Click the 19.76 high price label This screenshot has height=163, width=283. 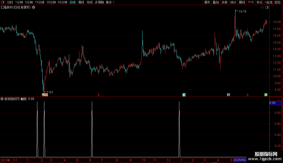point(242,12)
